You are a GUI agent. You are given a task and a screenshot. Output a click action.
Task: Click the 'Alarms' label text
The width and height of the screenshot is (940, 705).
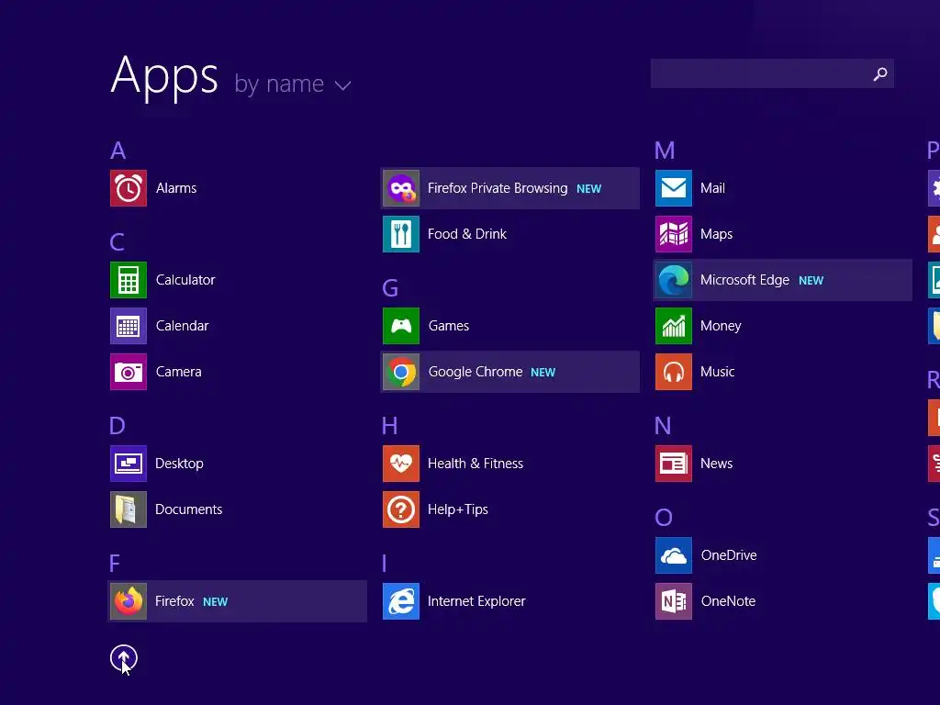pyautogui.click(x=176, y=188)
